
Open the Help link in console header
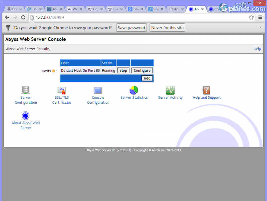pos(257,49)
